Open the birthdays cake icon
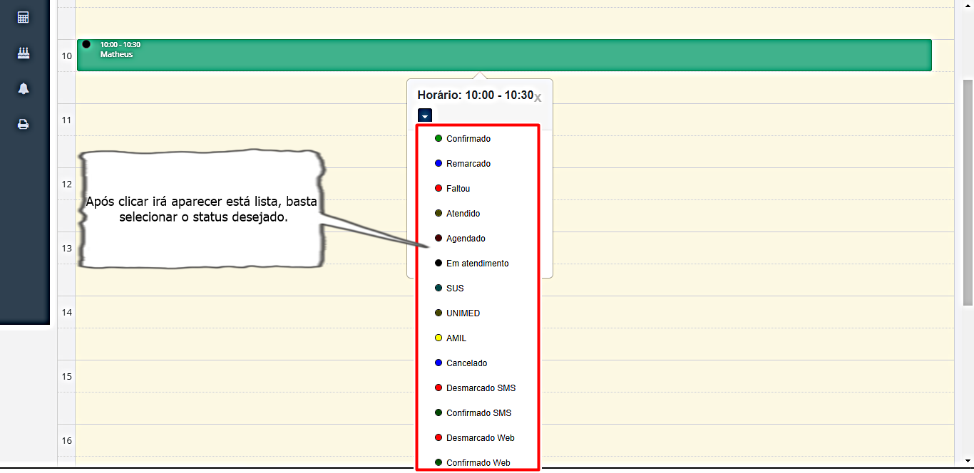Image resolution: width=974 pixels, height=473 pixels. [x=24, y=53]
